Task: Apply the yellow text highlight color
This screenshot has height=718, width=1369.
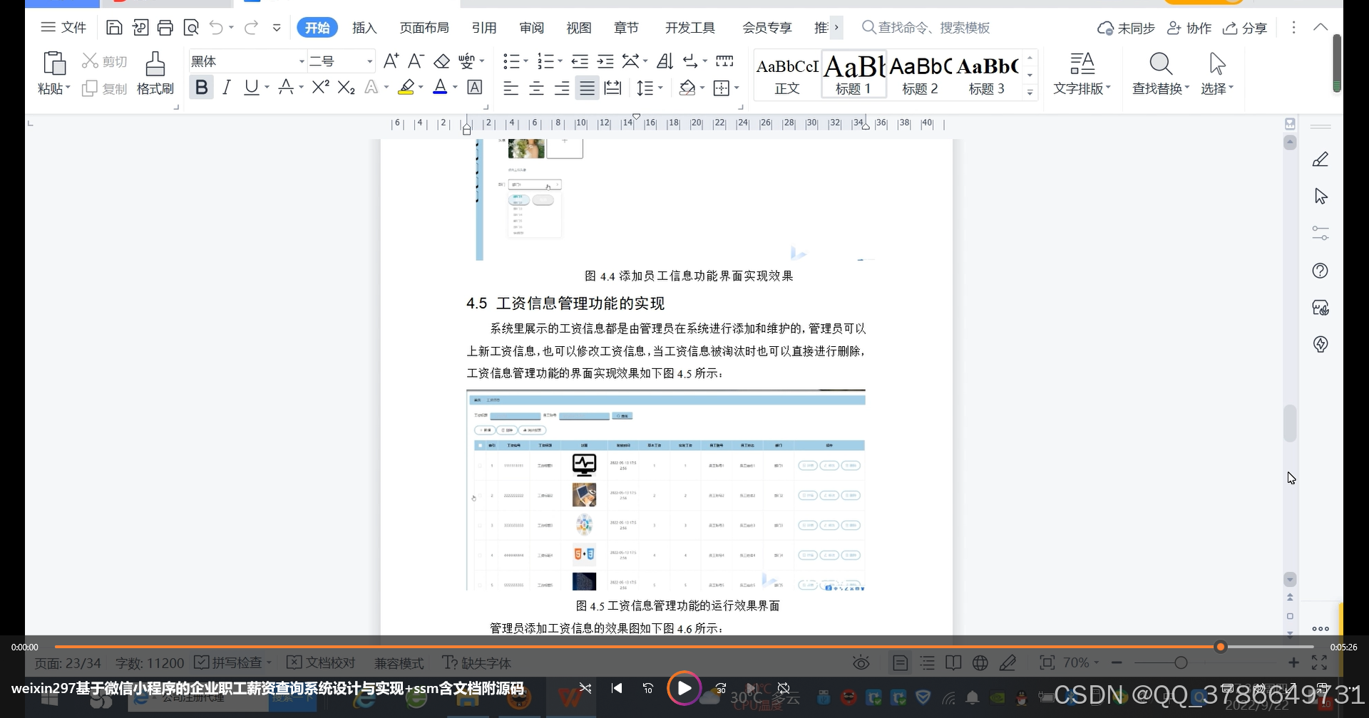Action: pyautogui.click(x=406, y=87)
